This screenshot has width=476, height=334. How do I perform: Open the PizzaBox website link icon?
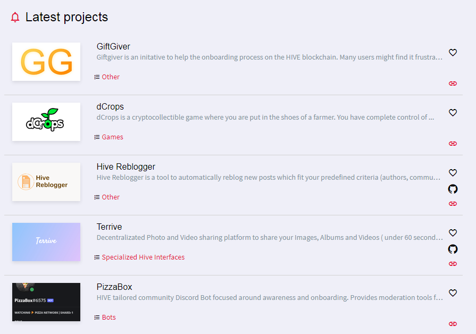pyautogui.click(x=453, y=324)
